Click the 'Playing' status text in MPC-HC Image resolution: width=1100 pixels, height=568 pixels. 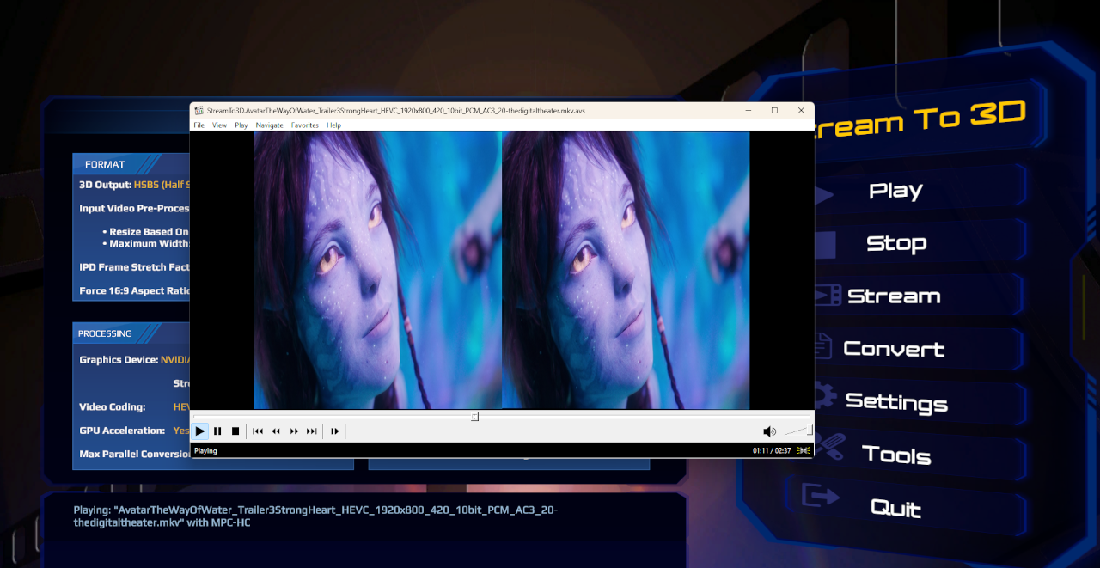pyautogui.click(x=205, y=450)
